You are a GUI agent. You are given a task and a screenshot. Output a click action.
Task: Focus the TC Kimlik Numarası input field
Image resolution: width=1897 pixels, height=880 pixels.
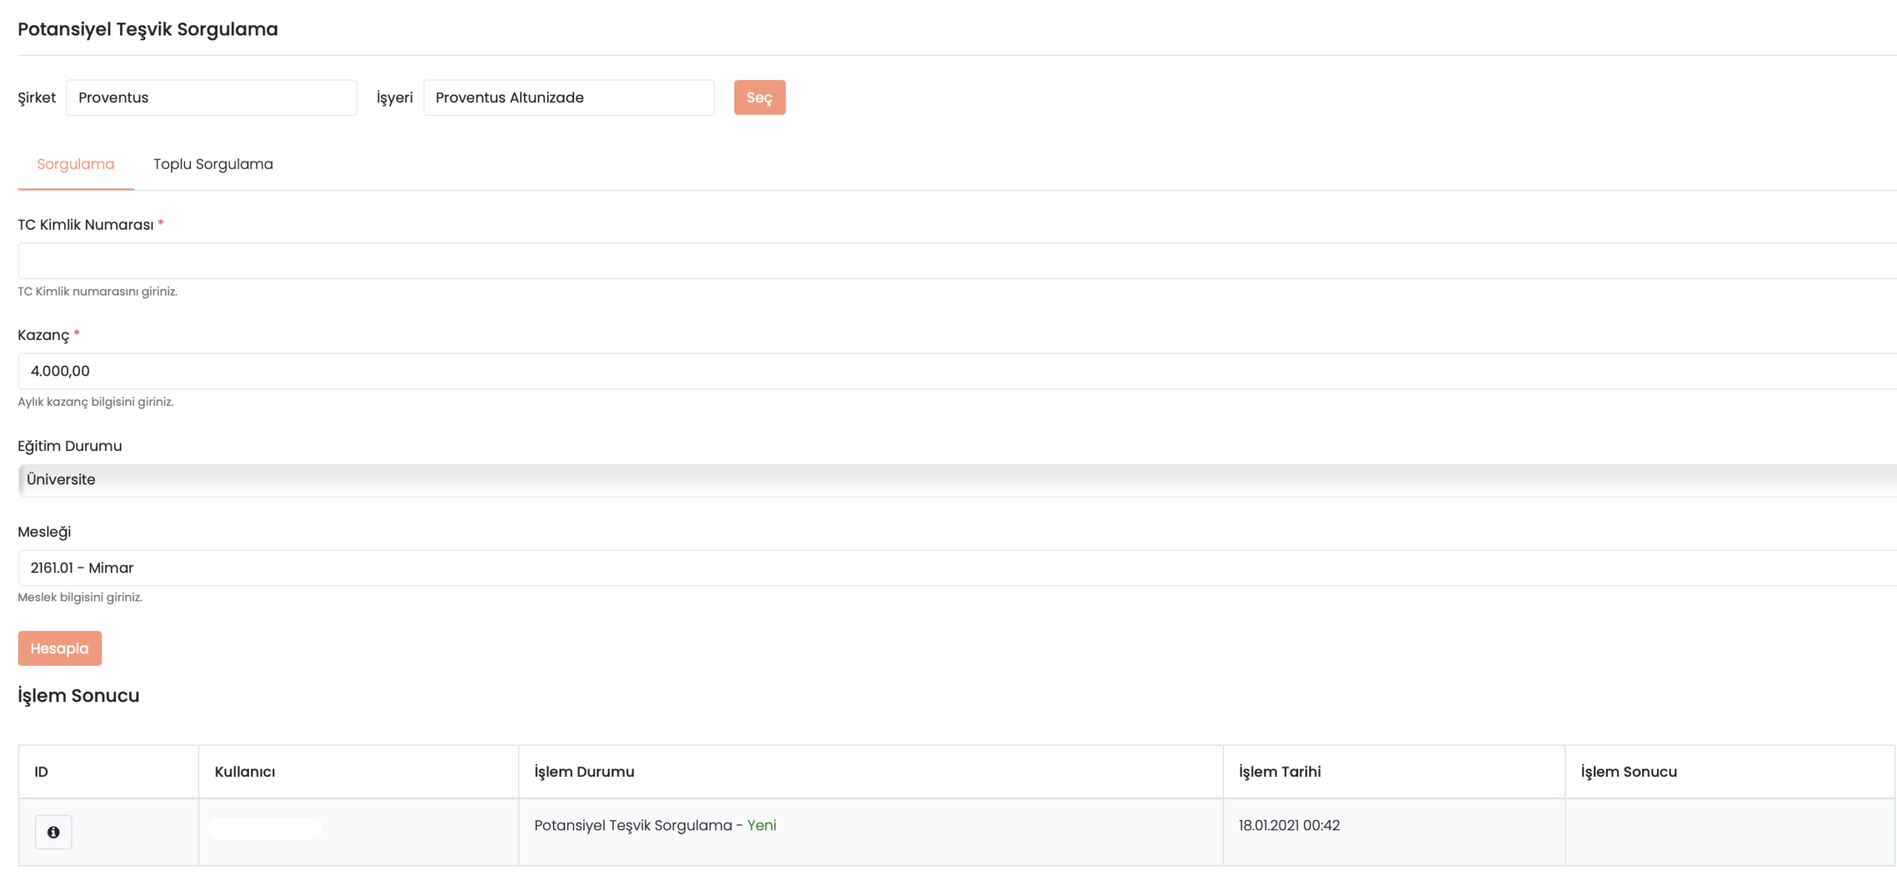click(x=956, y=261)
